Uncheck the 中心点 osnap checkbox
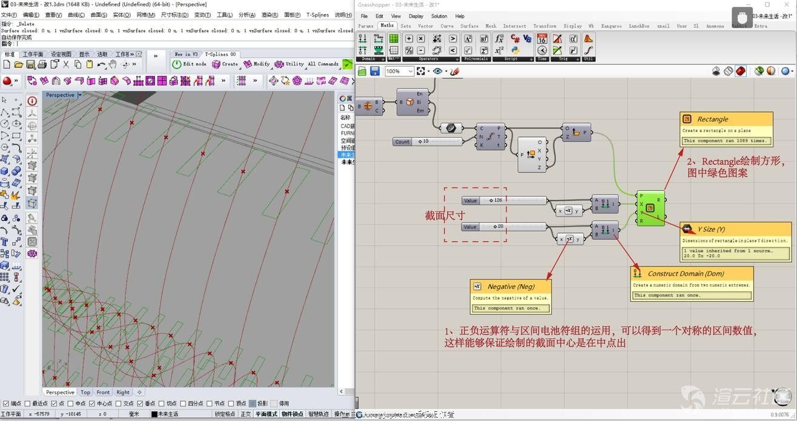The height and width of the screenshot is (421, 797). (x=92, y=403)
